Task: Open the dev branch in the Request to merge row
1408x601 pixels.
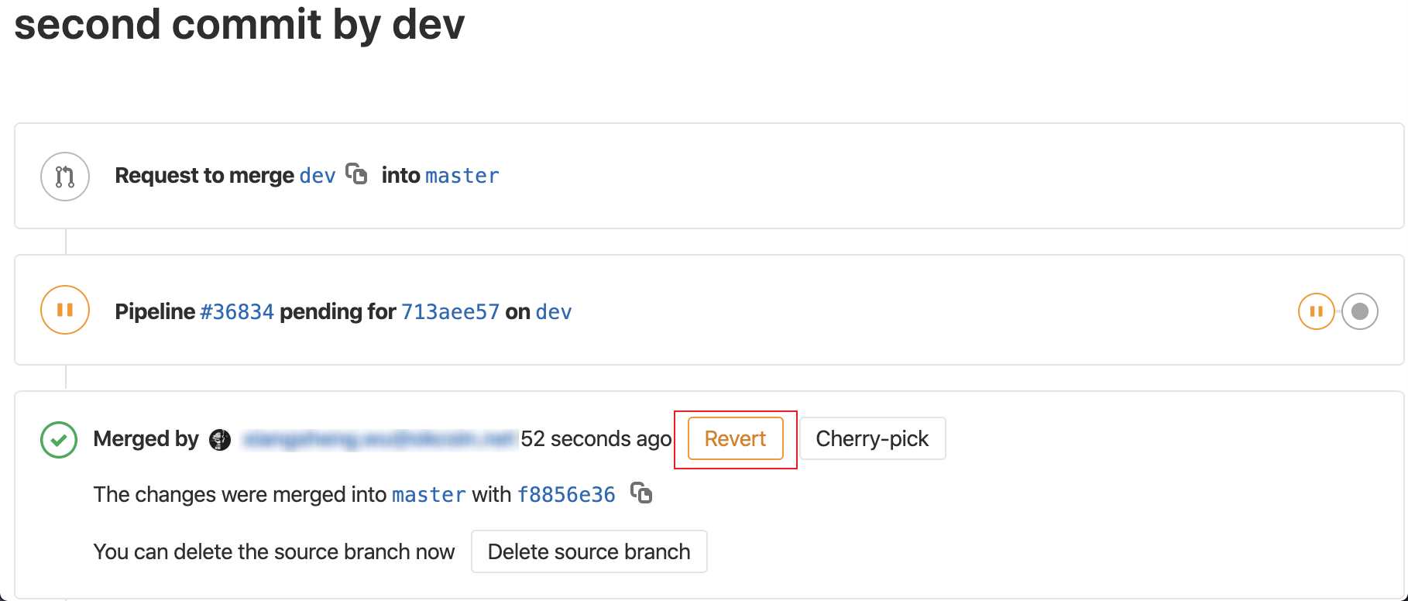Action: (x=318, y=176)
